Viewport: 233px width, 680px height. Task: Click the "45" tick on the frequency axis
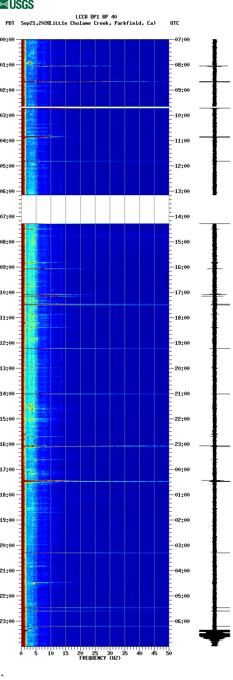tap(154, 653)
